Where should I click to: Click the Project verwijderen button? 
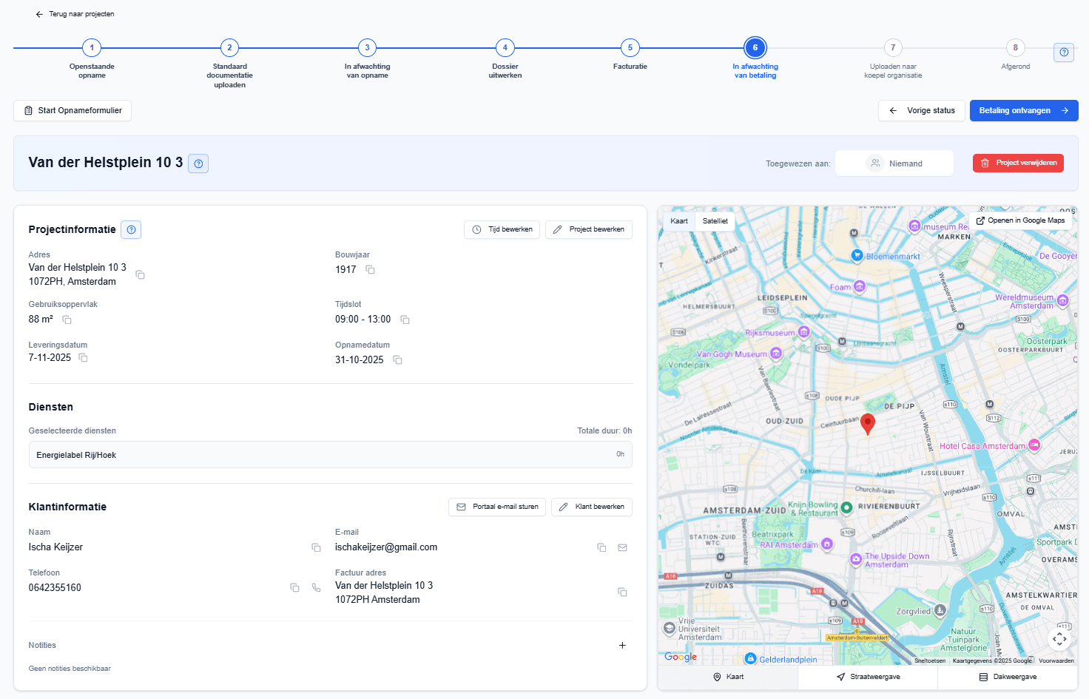pos(1018,163)
